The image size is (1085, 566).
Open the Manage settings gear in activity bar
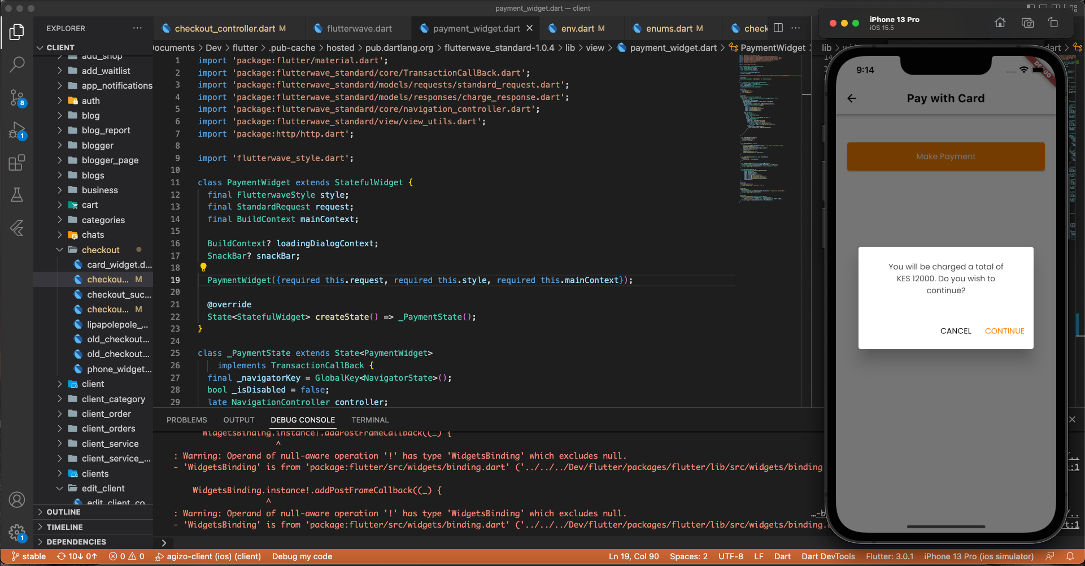pos(17,532)
